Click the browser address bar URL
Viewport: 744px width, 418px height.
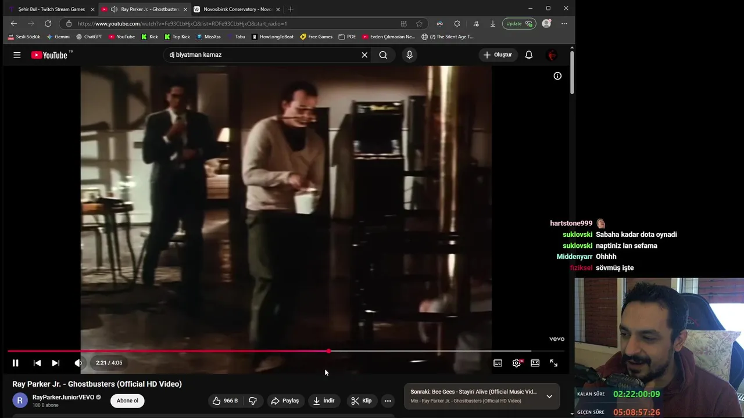[183, 24]
